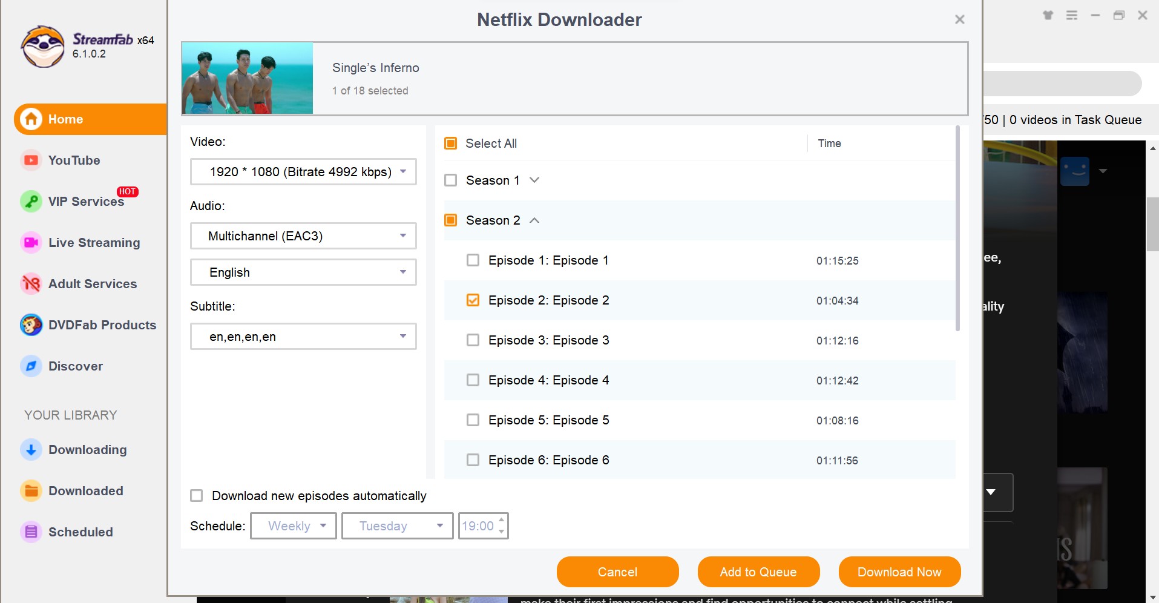
Task: Open the subtitle en,en,en,en dropdown
Action: 303,337
